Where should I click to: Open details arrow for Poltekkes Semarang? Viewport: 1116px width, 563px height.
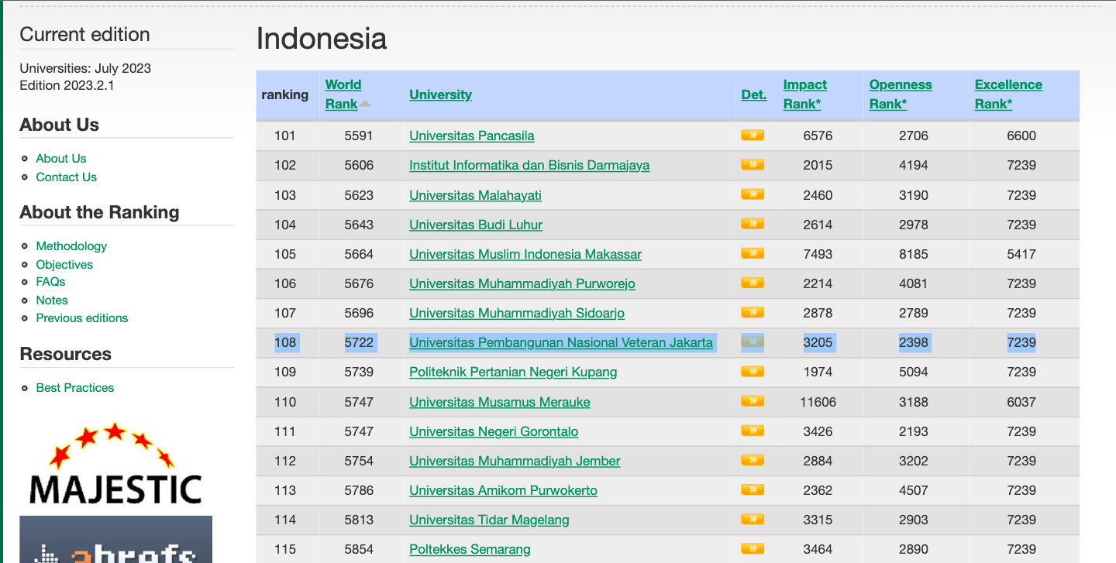752,548
